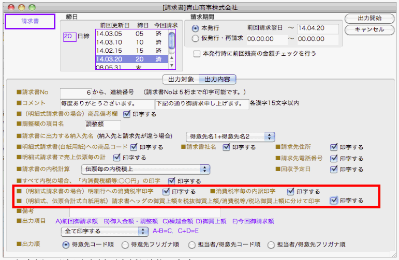Toggle 明細行への消費税率印字 checkbox
This screenshot has height=260, width=399.
[166, 191]
